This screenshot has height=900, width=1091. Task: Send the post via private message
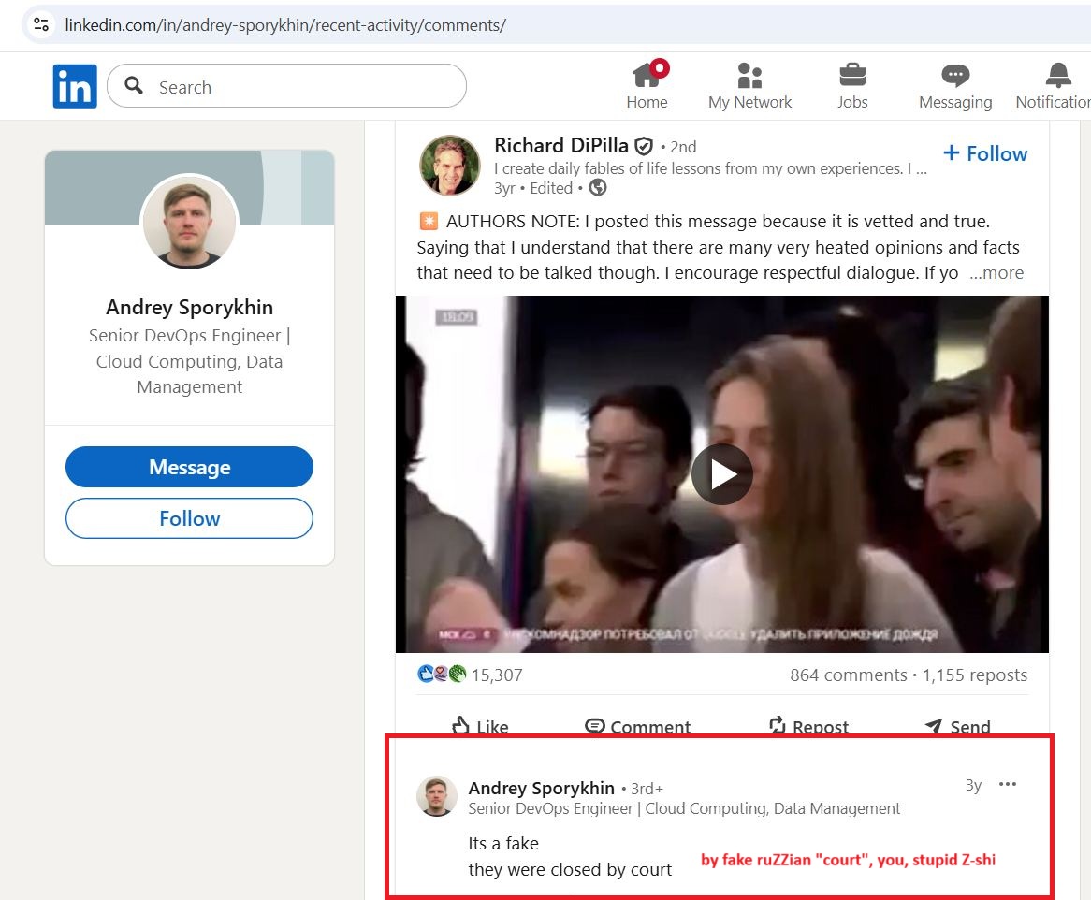[956, 726]
